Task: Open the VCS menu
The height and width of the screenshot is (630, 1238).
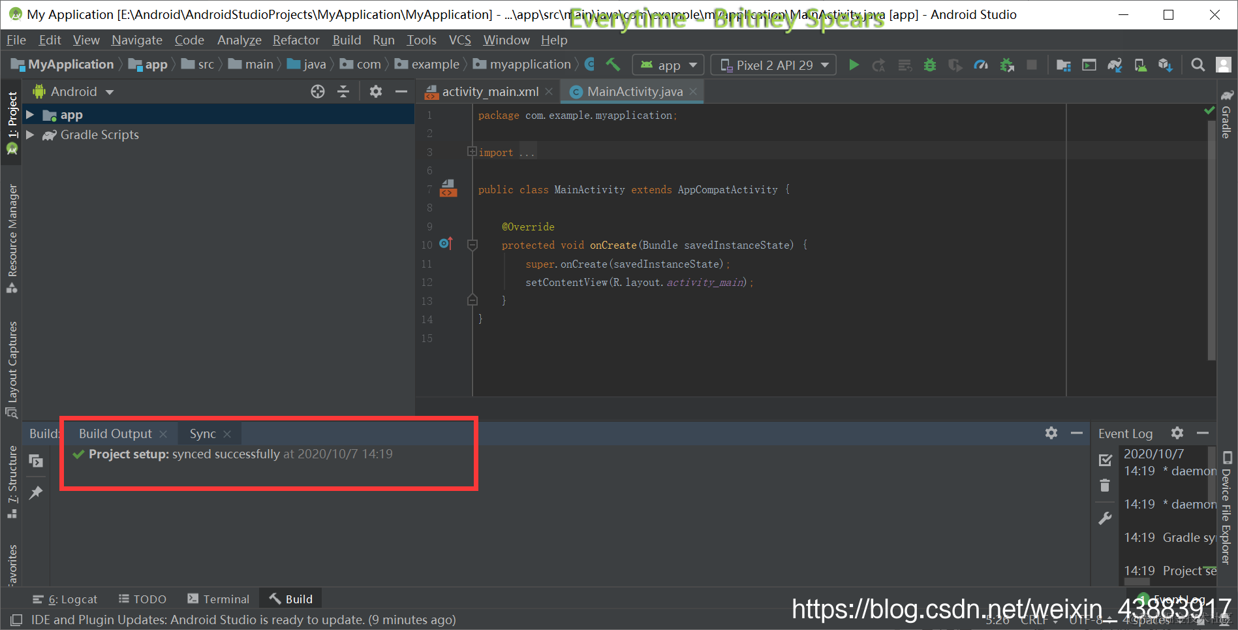Action: [460, 40]
